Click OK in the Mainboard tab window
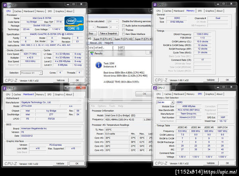This screenshot has height=176, width=239. 77,164
